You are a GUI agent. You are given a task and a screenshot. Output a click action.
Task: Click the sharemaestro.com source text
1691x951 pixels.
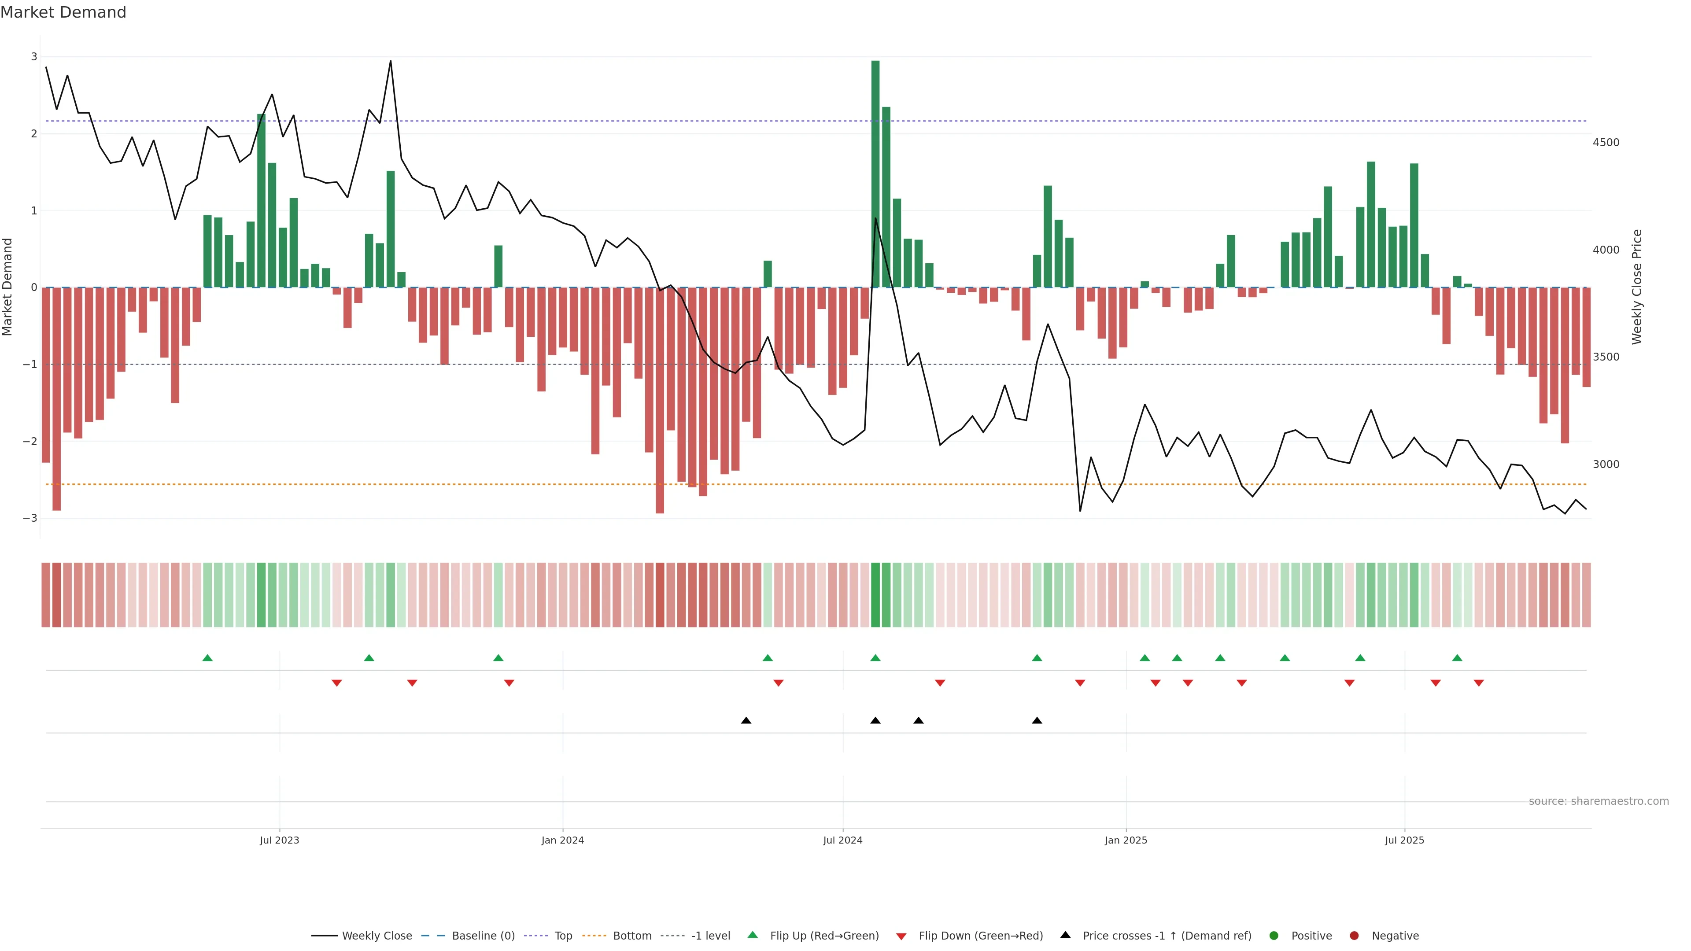[x=1599, y=801]
